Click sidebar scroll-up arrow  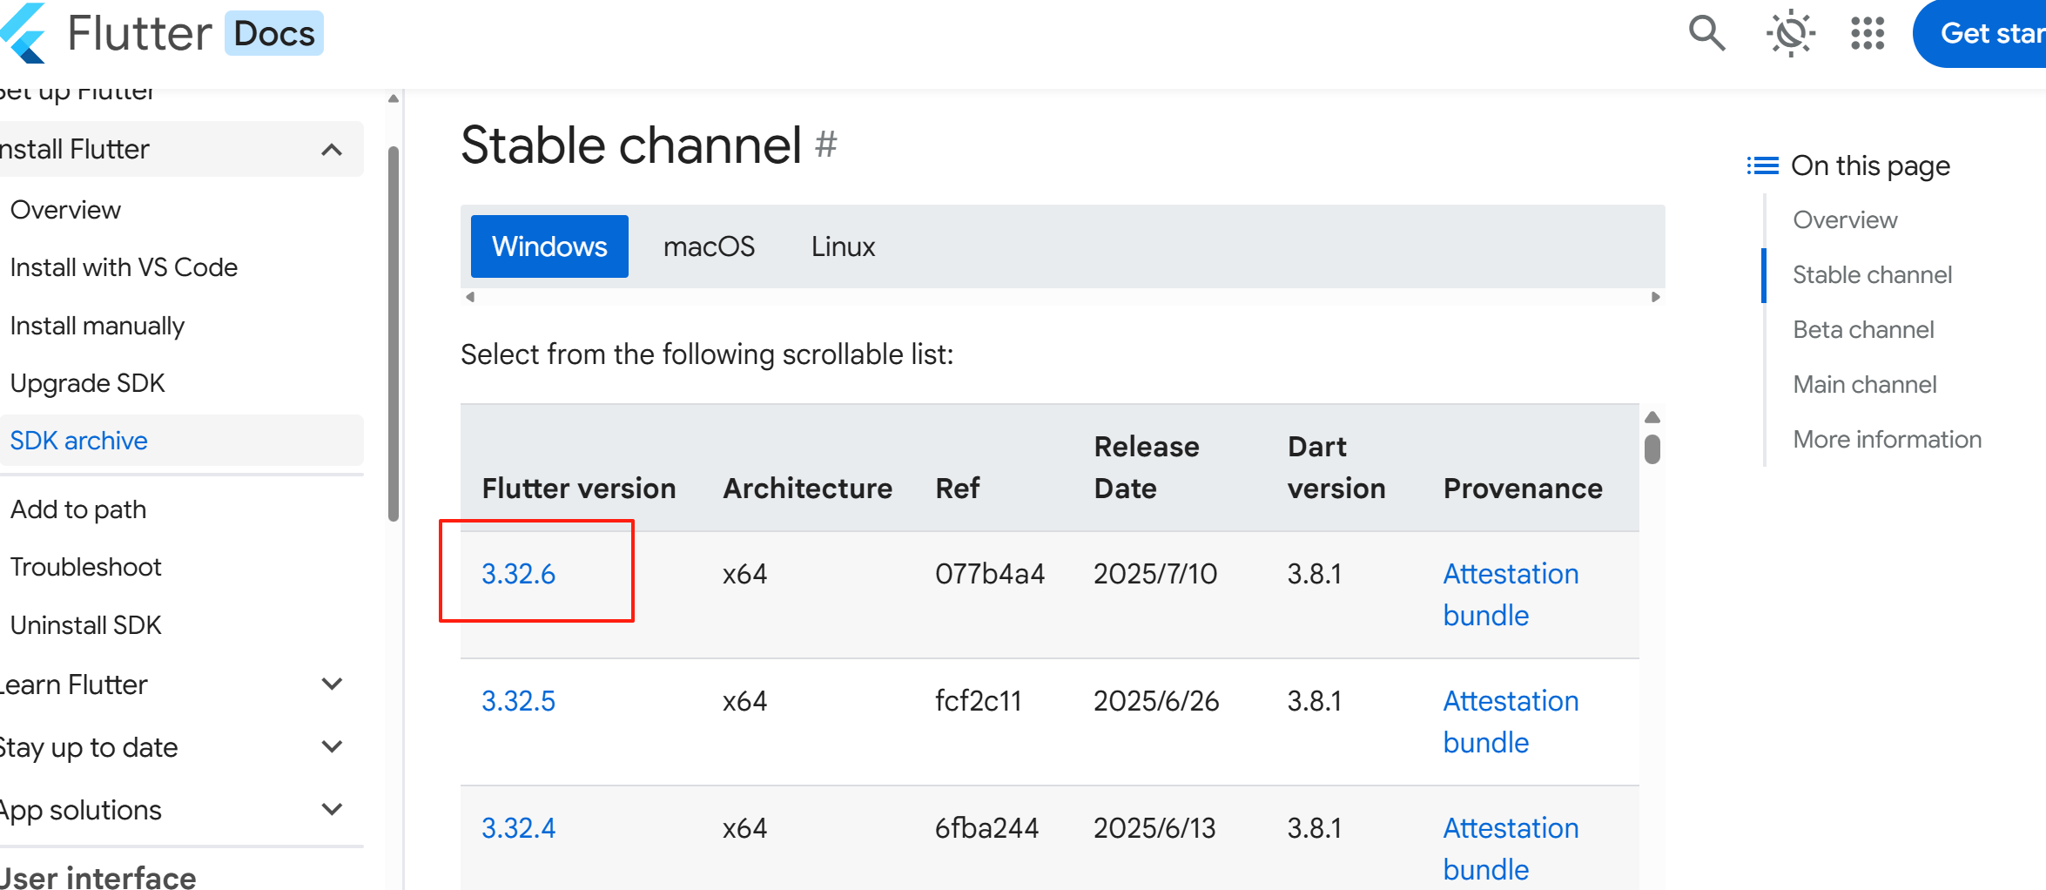[394, 98]
